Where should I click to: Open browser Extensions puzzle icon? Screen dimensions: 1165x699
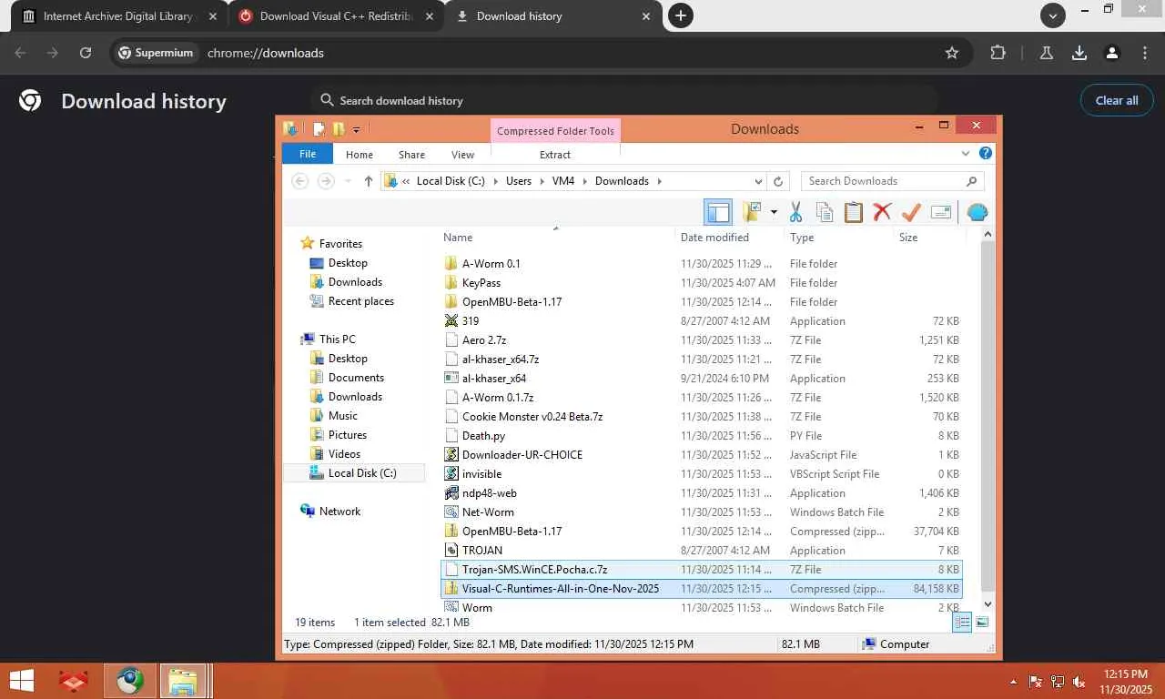pos(998,53)
